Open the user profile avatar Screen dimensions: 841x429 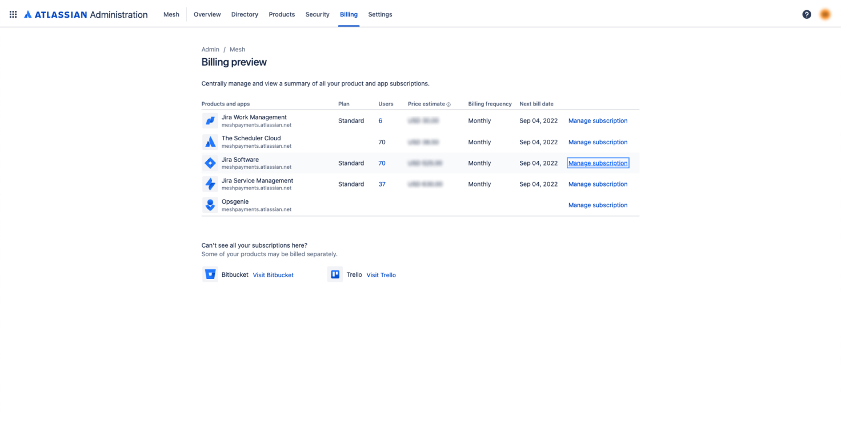pos(825,14)
